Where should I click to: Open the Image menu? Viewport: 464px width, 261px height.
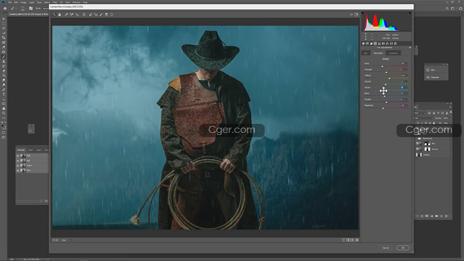[23, 2]
